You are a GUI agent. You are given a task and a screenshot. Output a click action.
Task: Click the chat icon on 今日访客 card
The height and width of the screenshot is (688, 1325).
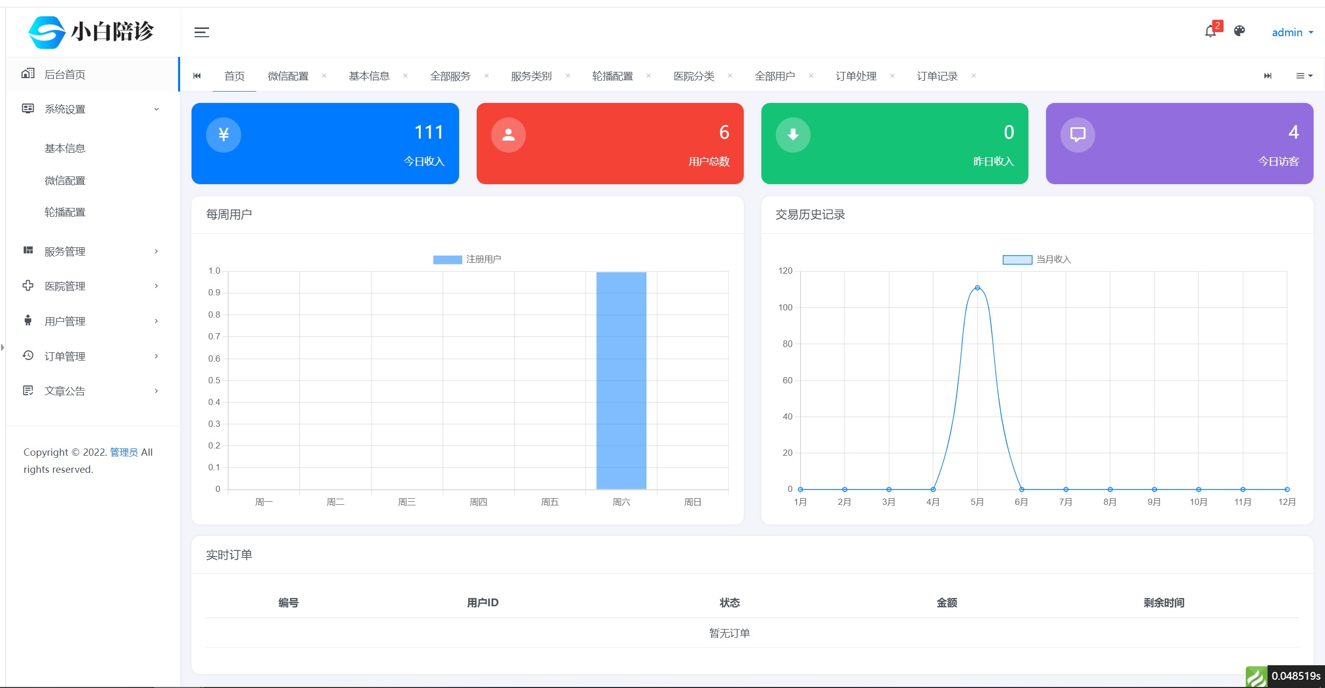coord(1078,135)
